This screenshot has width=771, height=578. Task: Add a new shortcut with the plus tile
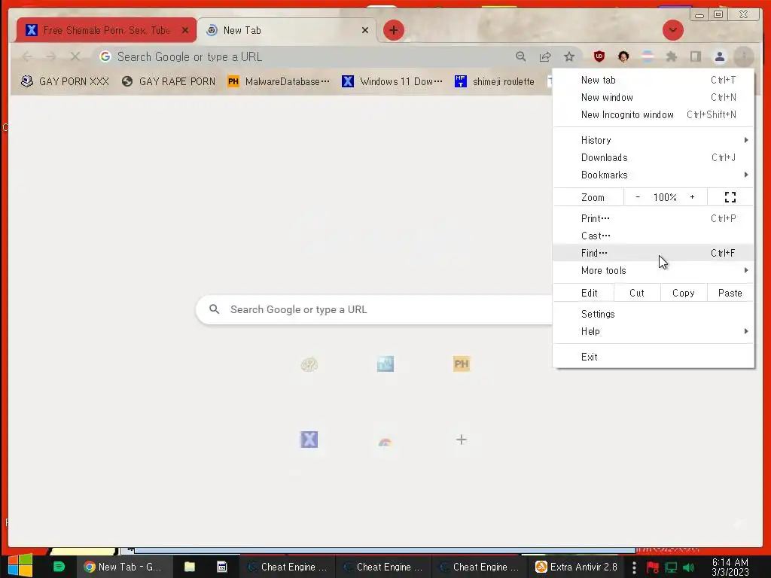(x=462, y=440)
